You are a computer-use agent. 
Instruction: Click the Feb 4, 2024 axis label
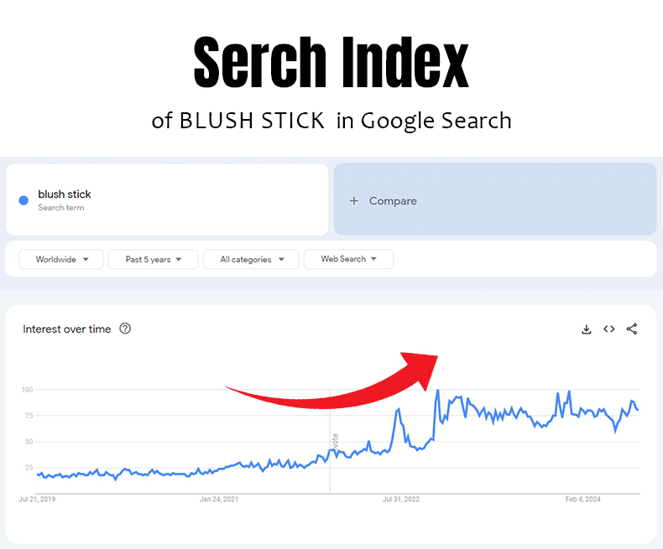pyautogui.click(x=583, y=500)
